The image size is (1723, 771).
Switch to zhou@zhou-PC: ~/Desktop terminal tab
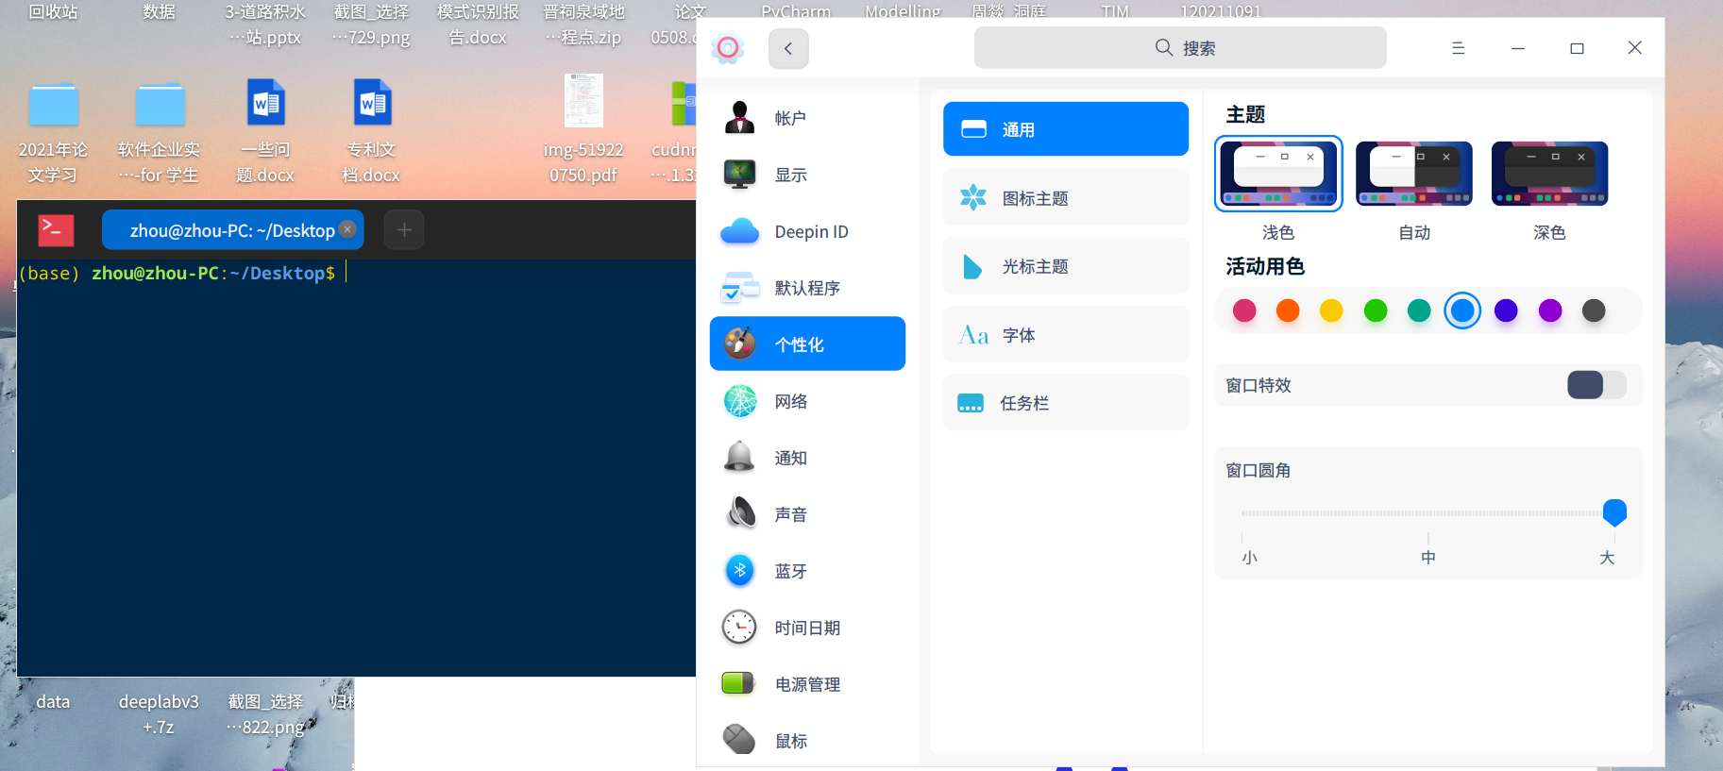click(231, 229)
